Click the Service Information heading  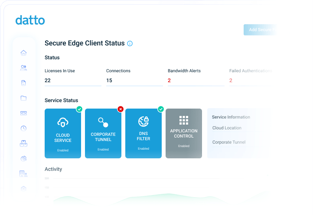231,117
